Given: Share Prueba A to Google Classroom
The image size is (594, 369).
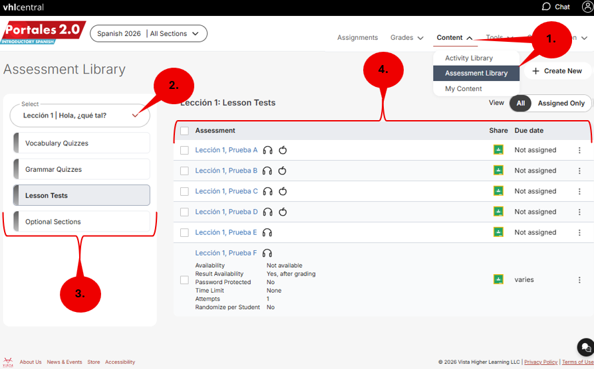Looking at the screenshot, I should [498, 150].
